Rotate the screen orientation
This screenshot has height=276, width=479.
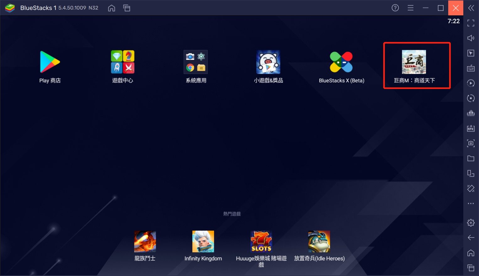tap(471, 173)
